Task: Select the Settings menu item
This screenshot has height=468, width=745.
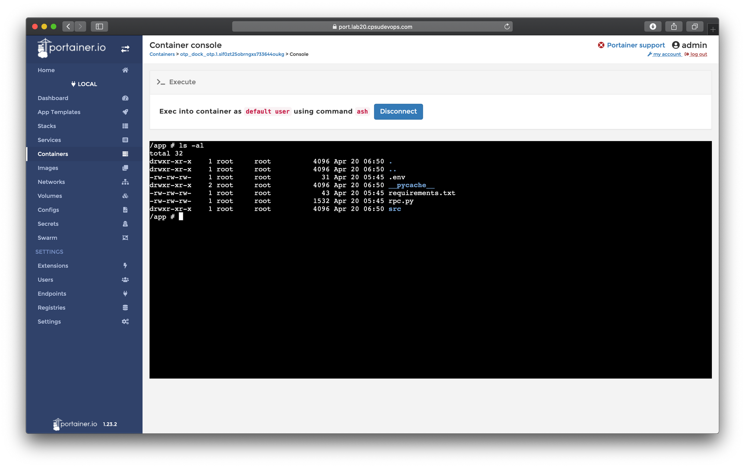Action: pyautogui.click(x=50, y=321)
